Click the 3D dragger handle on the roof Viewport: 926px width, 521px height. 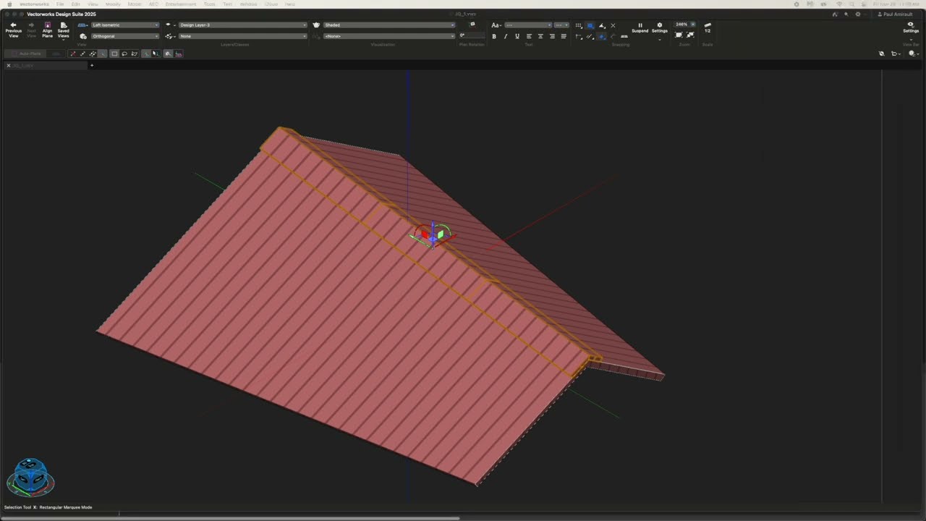pos(433,234)
